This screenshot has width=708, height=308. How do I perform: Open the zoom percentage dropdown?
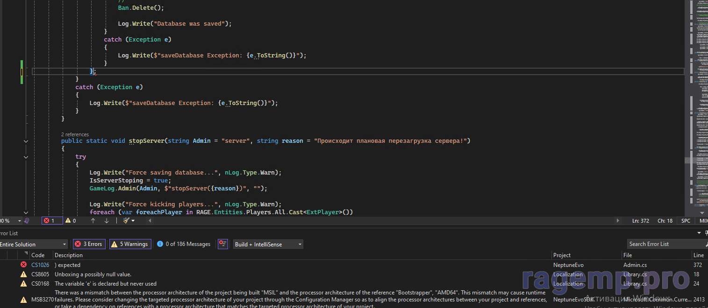click(20, 221)
